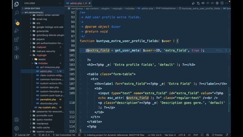The width and height of the screenshot is (243, 137).
Task: Expand the gutenpride folder
Action: point(43,31)
